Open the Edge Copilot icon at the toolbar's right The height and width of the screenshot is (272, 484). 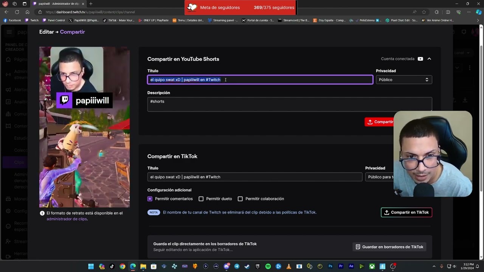[478, 12]
